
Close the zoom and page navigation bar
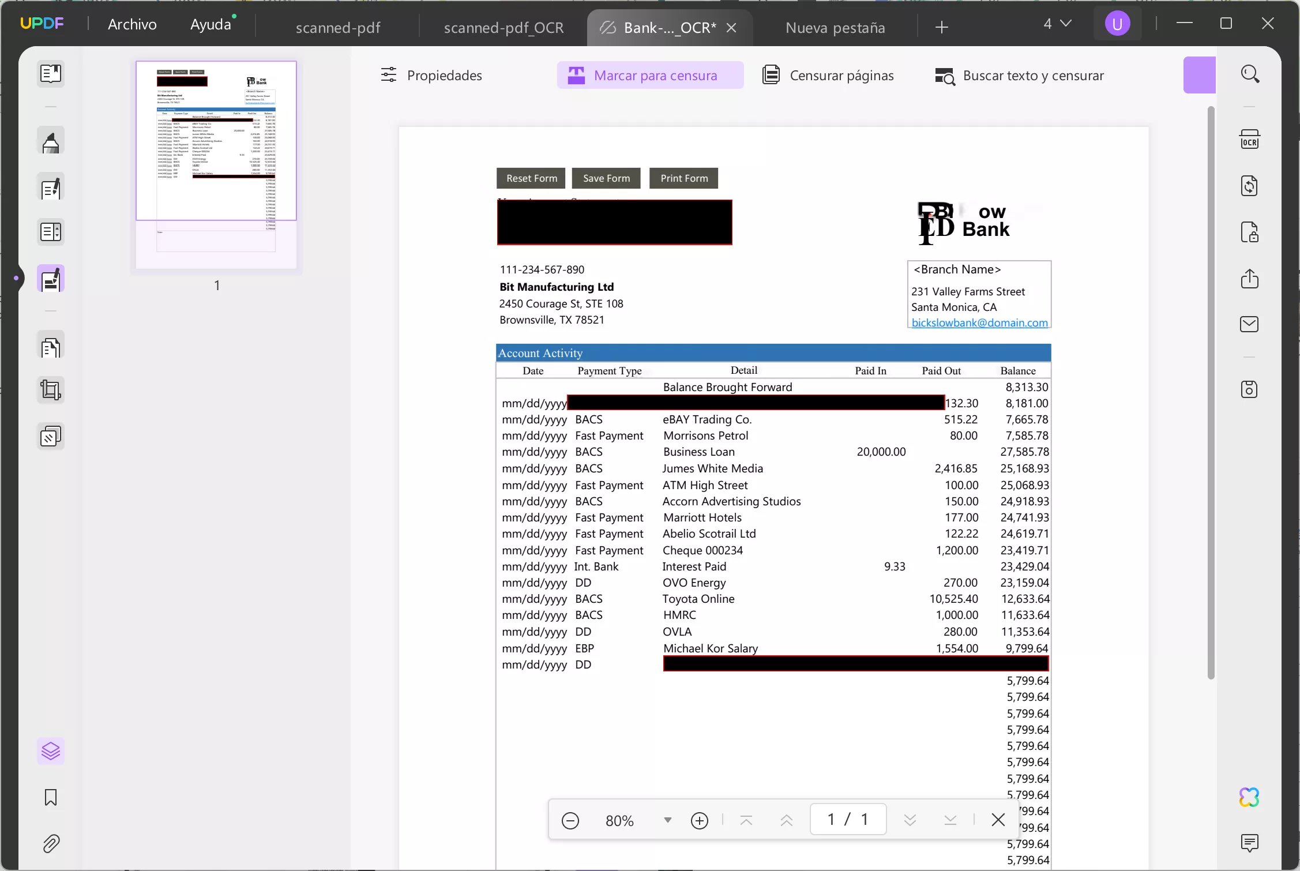pos(998,820)
